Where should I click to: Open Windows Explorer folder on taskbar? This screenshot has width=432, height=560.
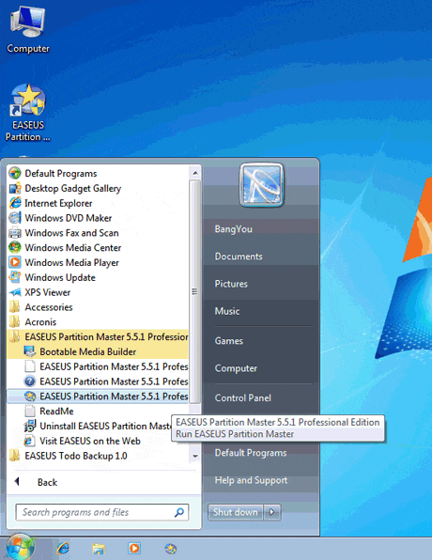click(x=99, y=548)
